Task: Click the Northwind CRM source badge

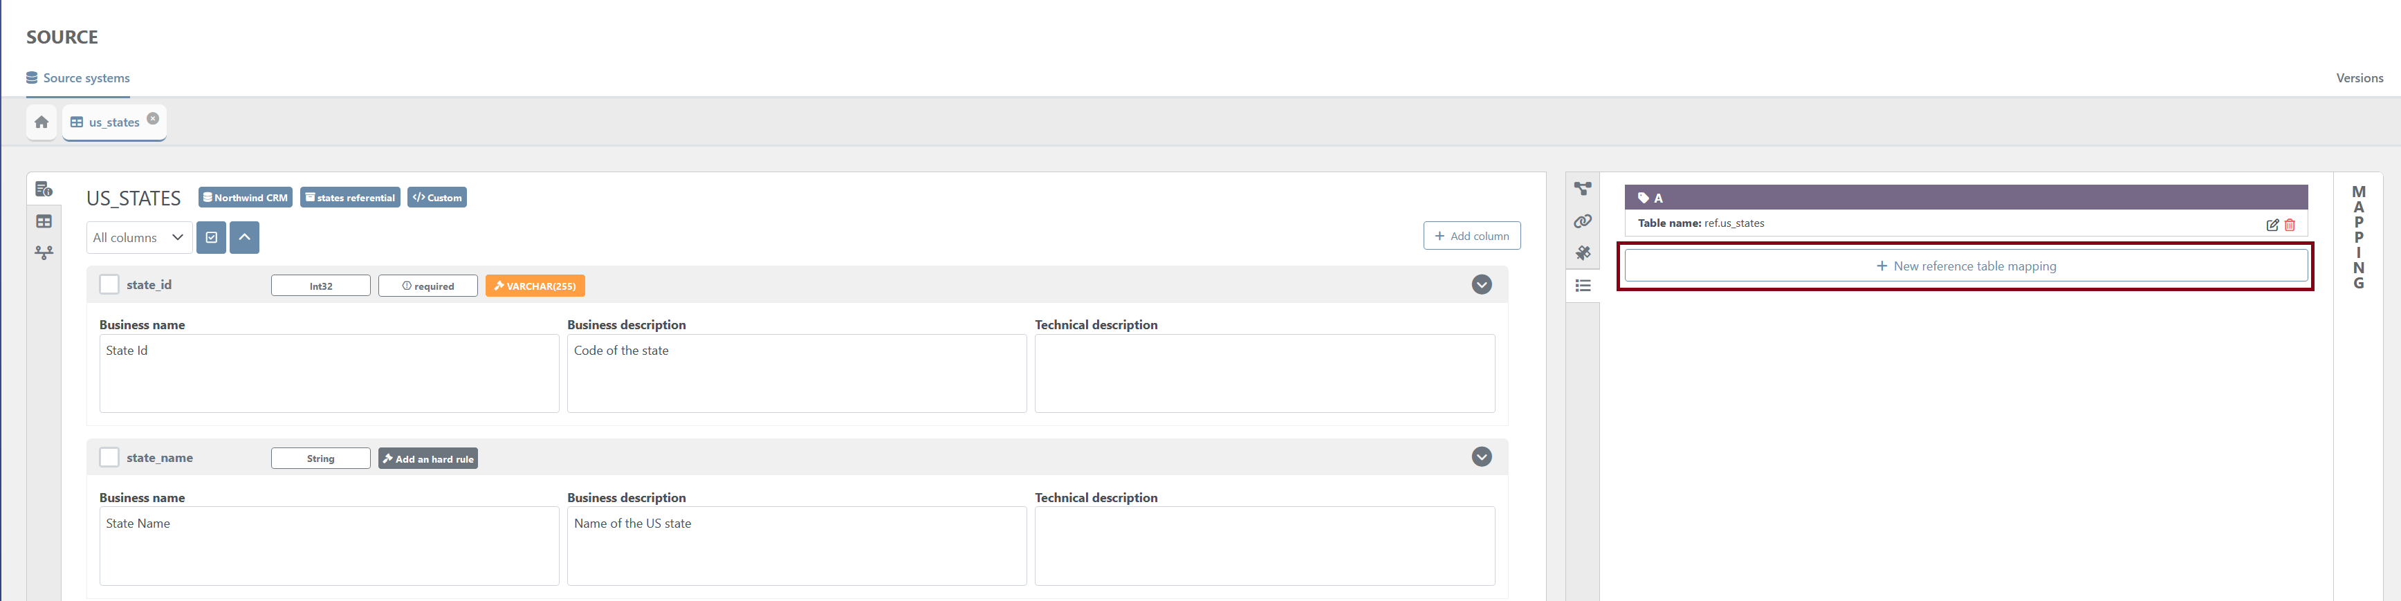Action: click(x=245, y=198)
